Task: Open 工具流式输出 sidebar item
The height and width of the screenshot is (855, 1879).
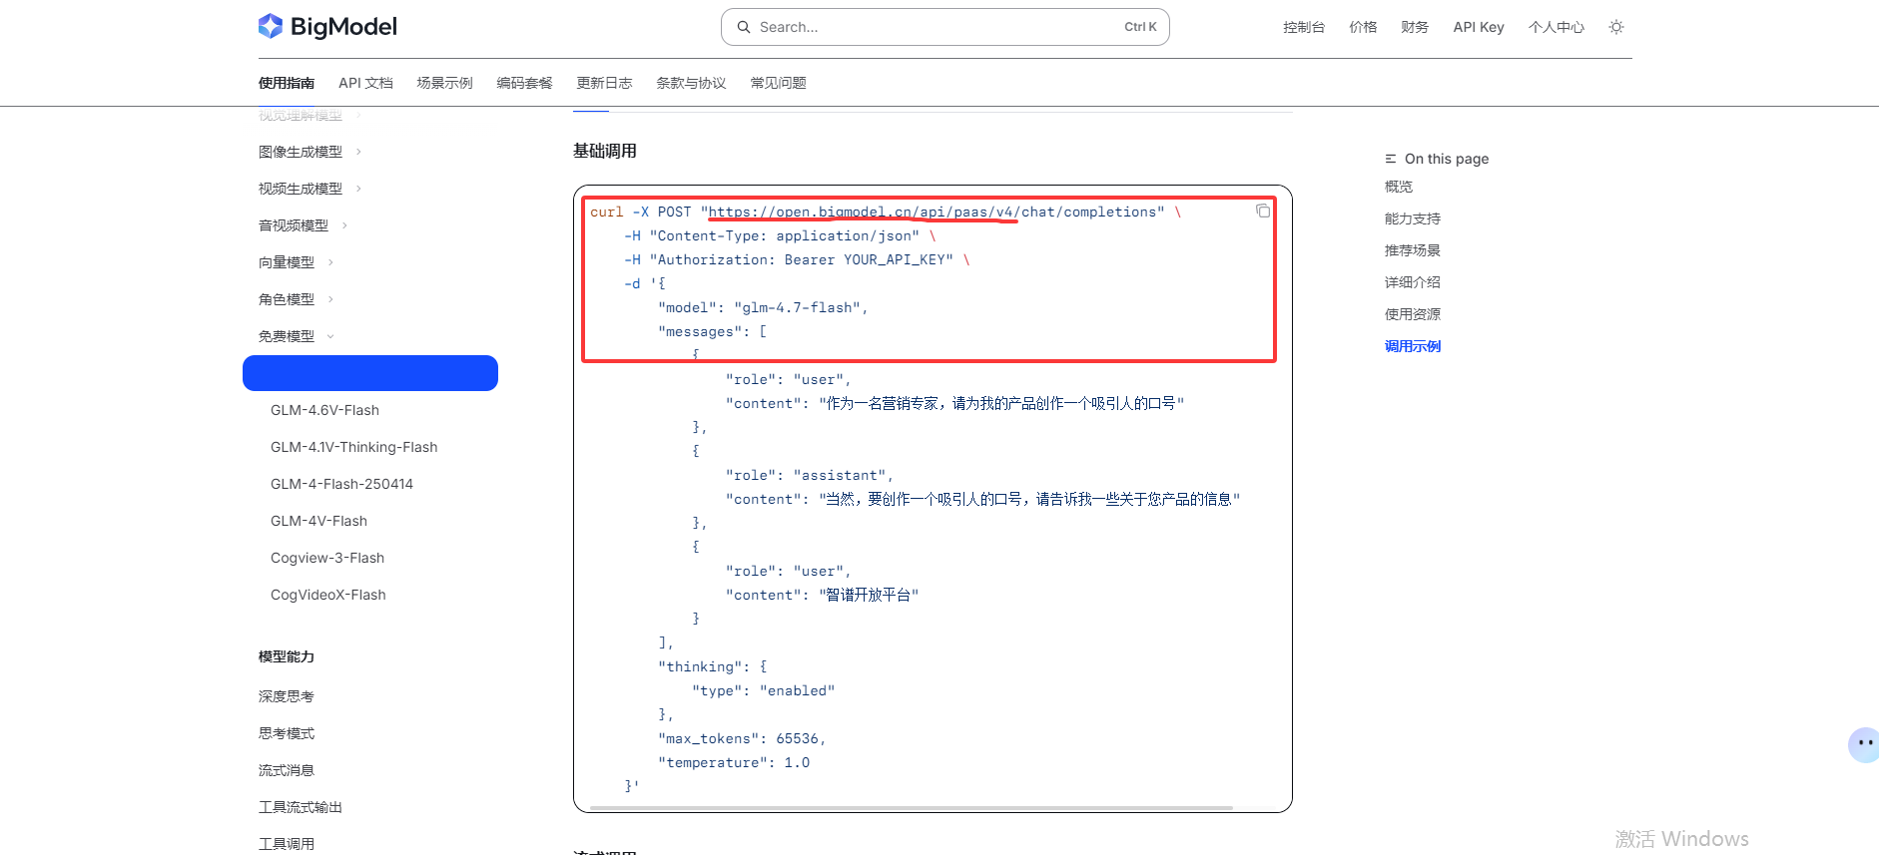Action: coord(301,807)
